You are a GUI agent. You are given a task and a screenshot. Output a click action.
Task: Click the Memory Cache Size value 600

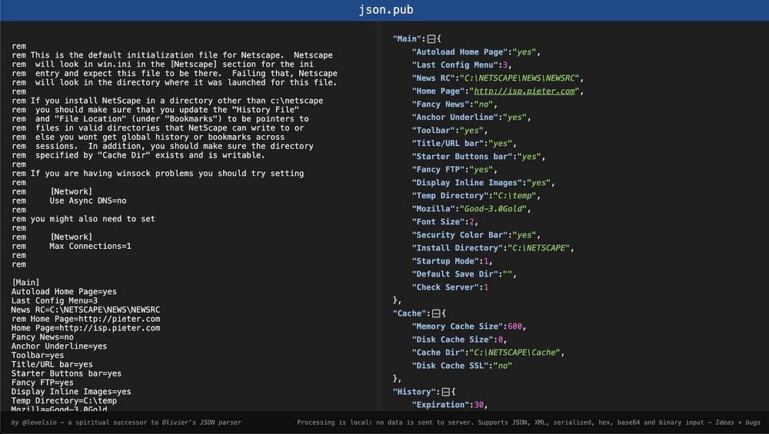(x=515, y=326)
